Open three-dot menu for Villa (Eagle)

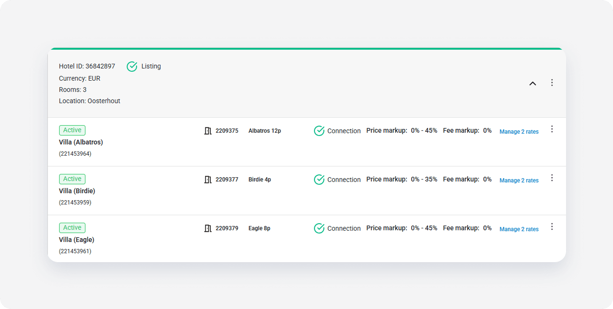click(x=552, y=226)
